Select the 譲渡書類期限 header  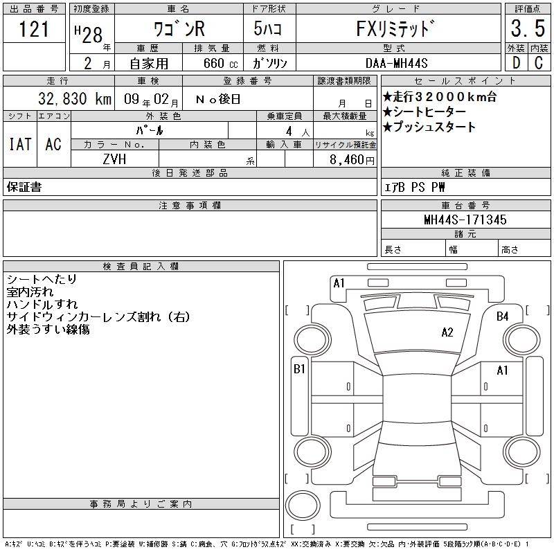345,80
